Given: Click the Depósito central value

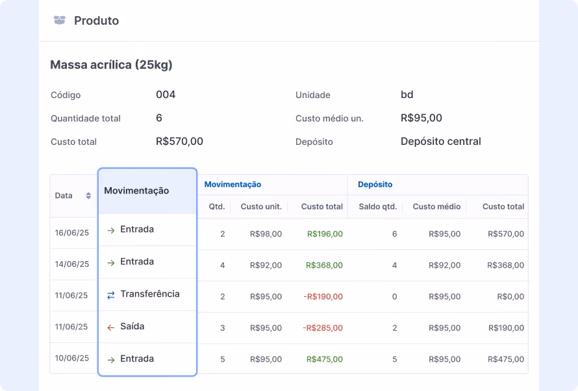Looking at the screenshot, I should [441, 142].
